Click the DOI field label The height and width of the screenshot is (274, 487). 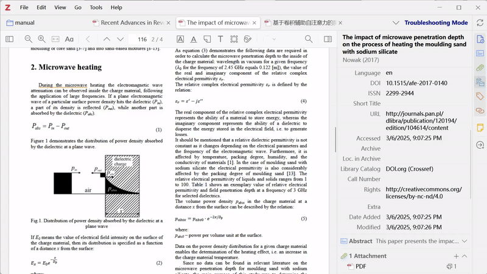click(x=375, y=83)
